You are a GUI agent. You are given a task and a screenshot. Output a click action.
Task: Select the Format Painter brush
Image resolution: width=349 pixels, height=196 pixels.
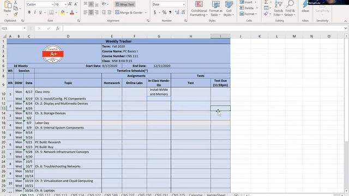click(x=16, y=14)
